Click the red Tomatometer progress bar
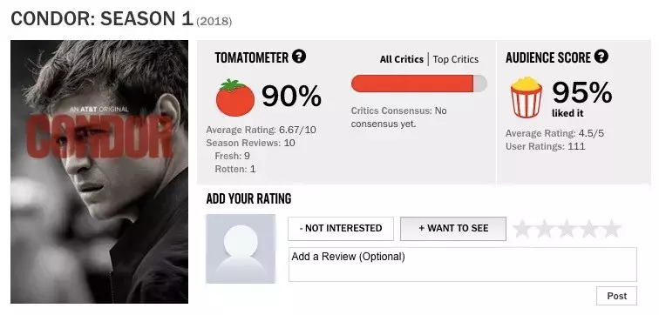Image resolution: width=659 pixels, height=315 pixels. 419,84
